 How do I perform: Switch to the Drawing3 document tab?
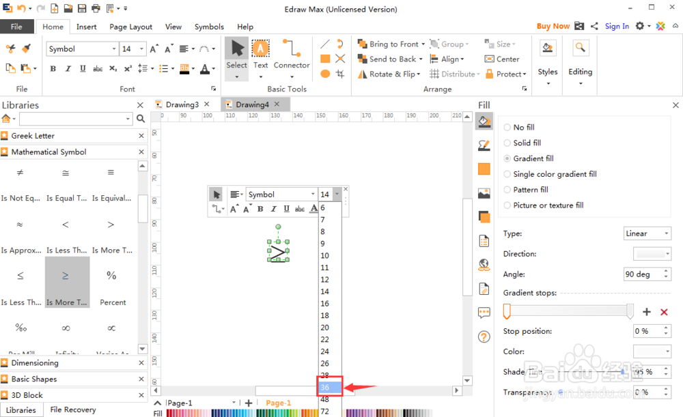pos(182,104)
